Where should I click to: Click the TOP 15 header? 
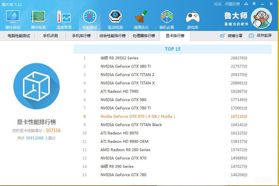[x=173, y=49]
